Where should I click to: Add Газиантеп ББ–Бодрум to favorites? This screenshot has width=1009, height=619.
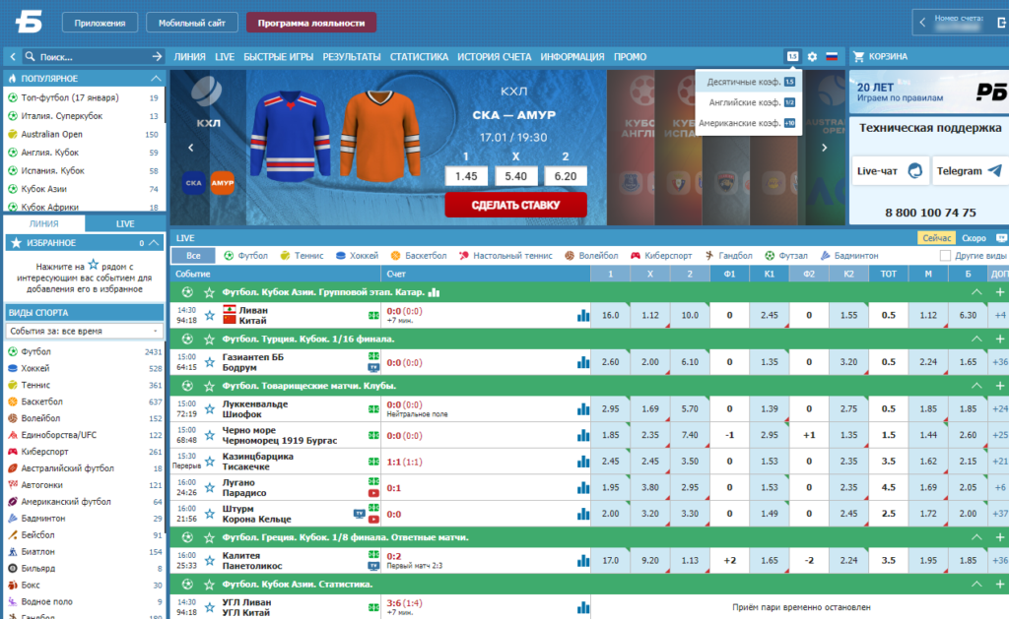210,362
